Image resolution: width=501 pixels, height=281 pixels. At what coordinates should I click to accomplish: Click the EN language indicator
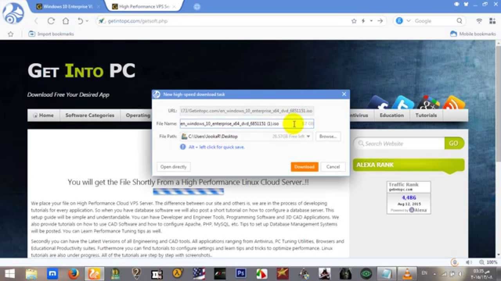click(x=425, y=274)
